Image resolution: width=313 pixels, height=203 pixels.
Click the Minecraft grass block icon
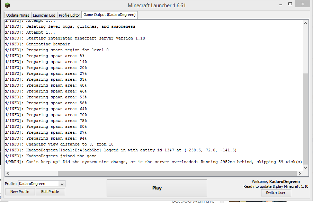click(7, 5)
